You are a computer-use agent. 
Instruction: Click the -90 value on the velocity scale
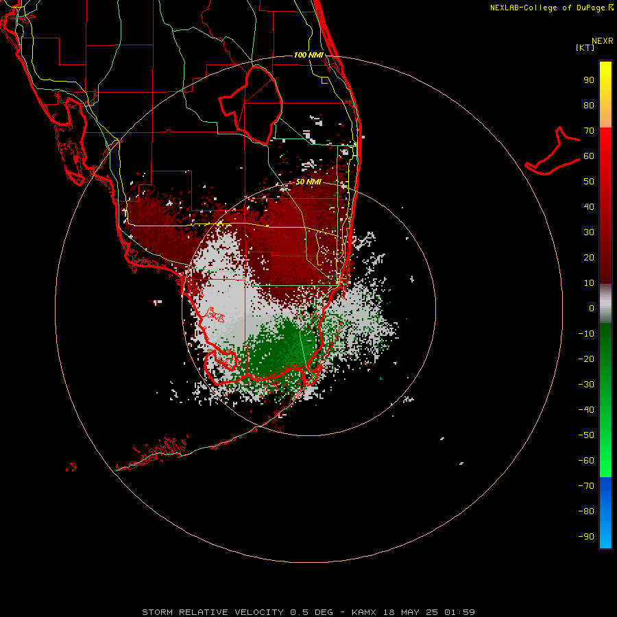click(586, 536)
